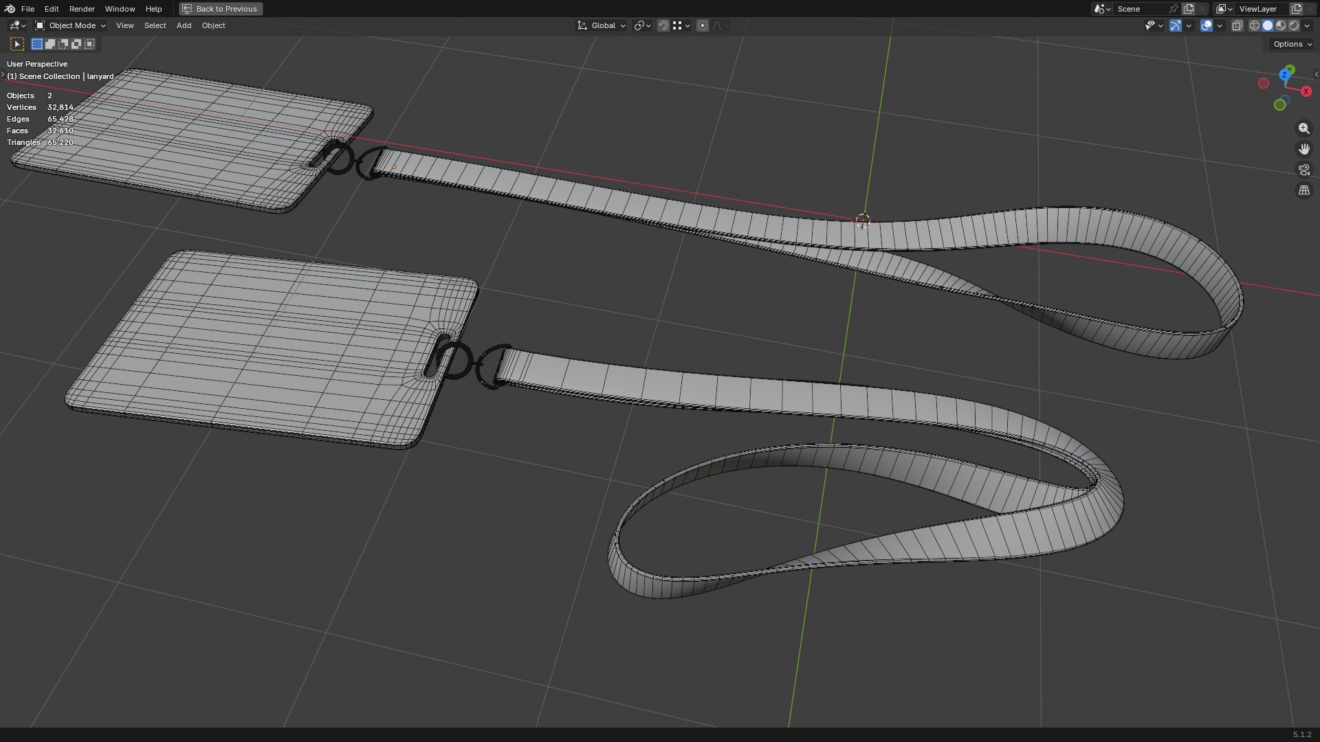
Task: Open the viewport Select menu
Action: (x=155, y=25)
